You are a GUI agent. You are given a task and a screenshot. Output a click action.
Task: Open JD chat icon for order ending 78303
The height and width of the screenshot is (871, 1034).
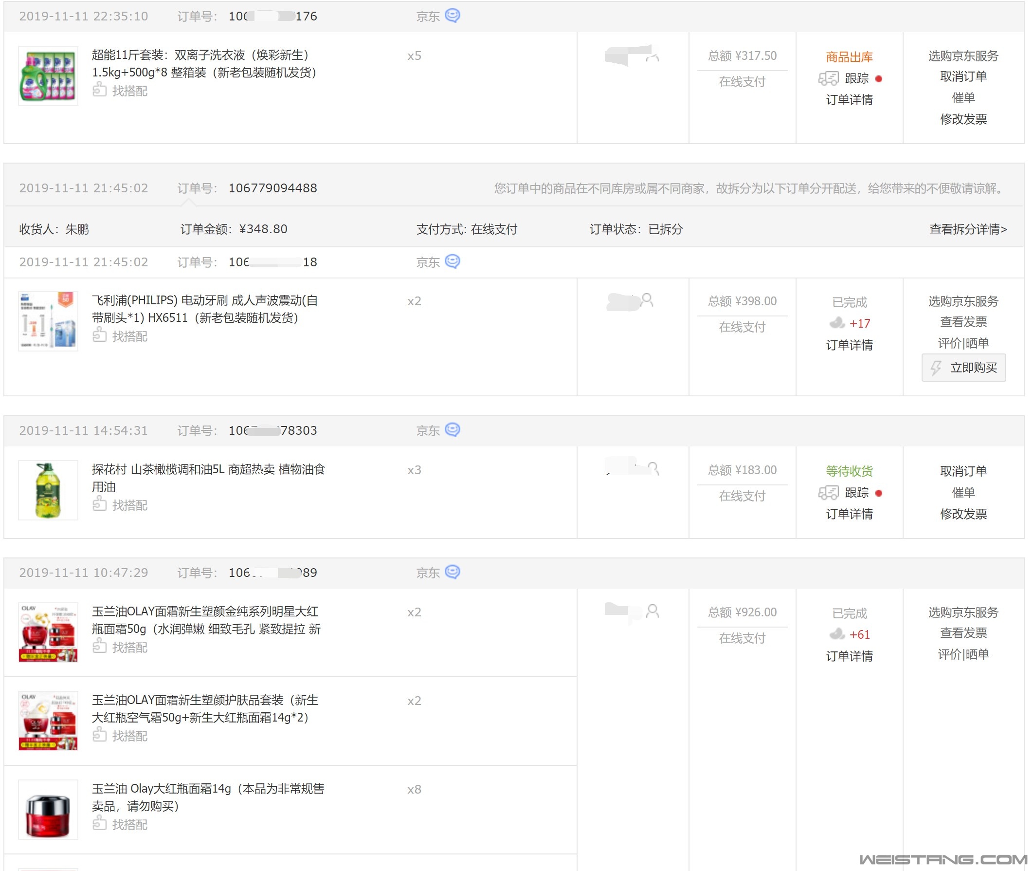coord(453,429)
